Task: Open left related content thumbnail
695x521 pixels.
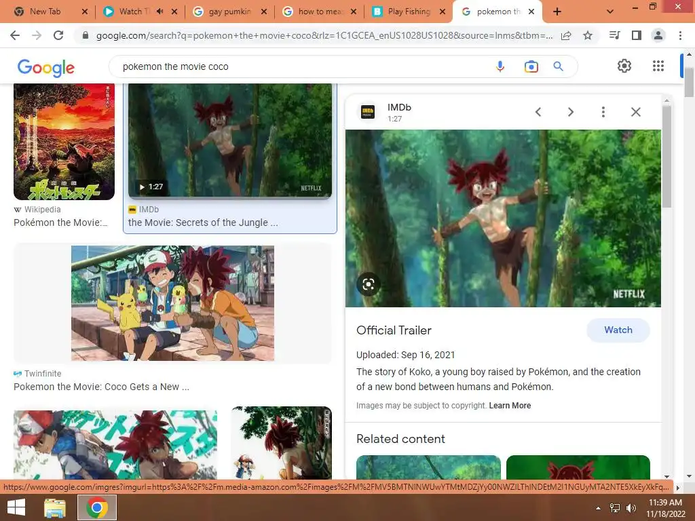Action: pyautogui.click(x=428, y=467)
